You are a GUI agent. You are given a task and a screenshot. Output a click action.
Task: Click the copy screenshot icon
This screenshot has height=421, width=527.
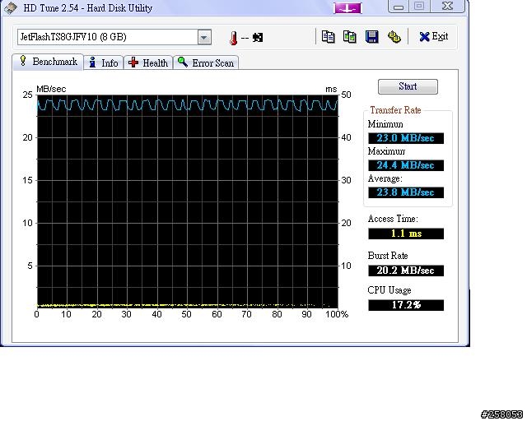[349, 37]
